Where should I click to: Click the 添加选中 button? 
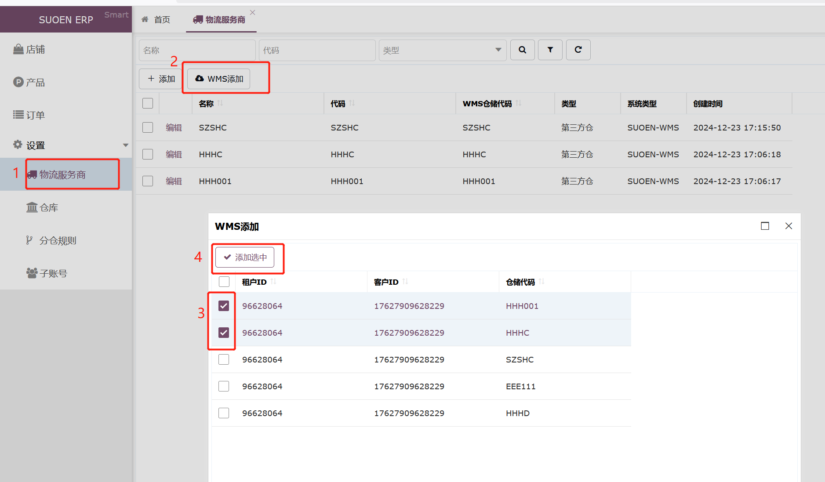(x=245, y=257)
